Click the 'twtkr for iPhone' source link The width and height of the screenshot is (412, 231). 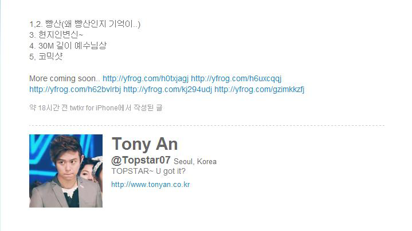tap(93, 107)
